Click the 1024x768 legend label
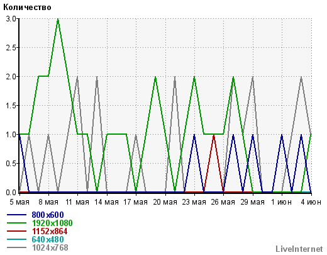Viewport: 327px width, 255px height. tap(50, 247)
